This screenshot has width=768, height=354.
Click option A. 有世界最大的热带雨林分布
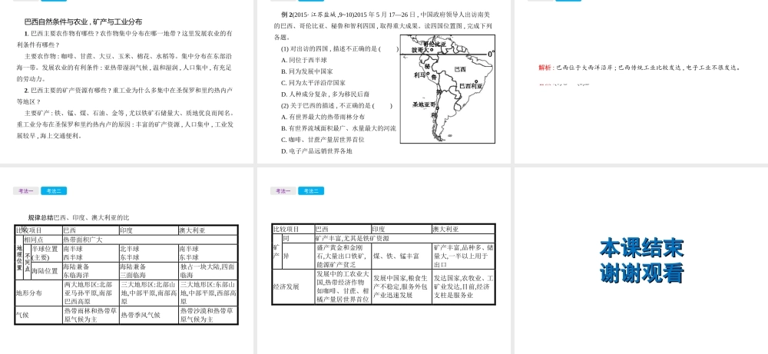tap(323, 117)
